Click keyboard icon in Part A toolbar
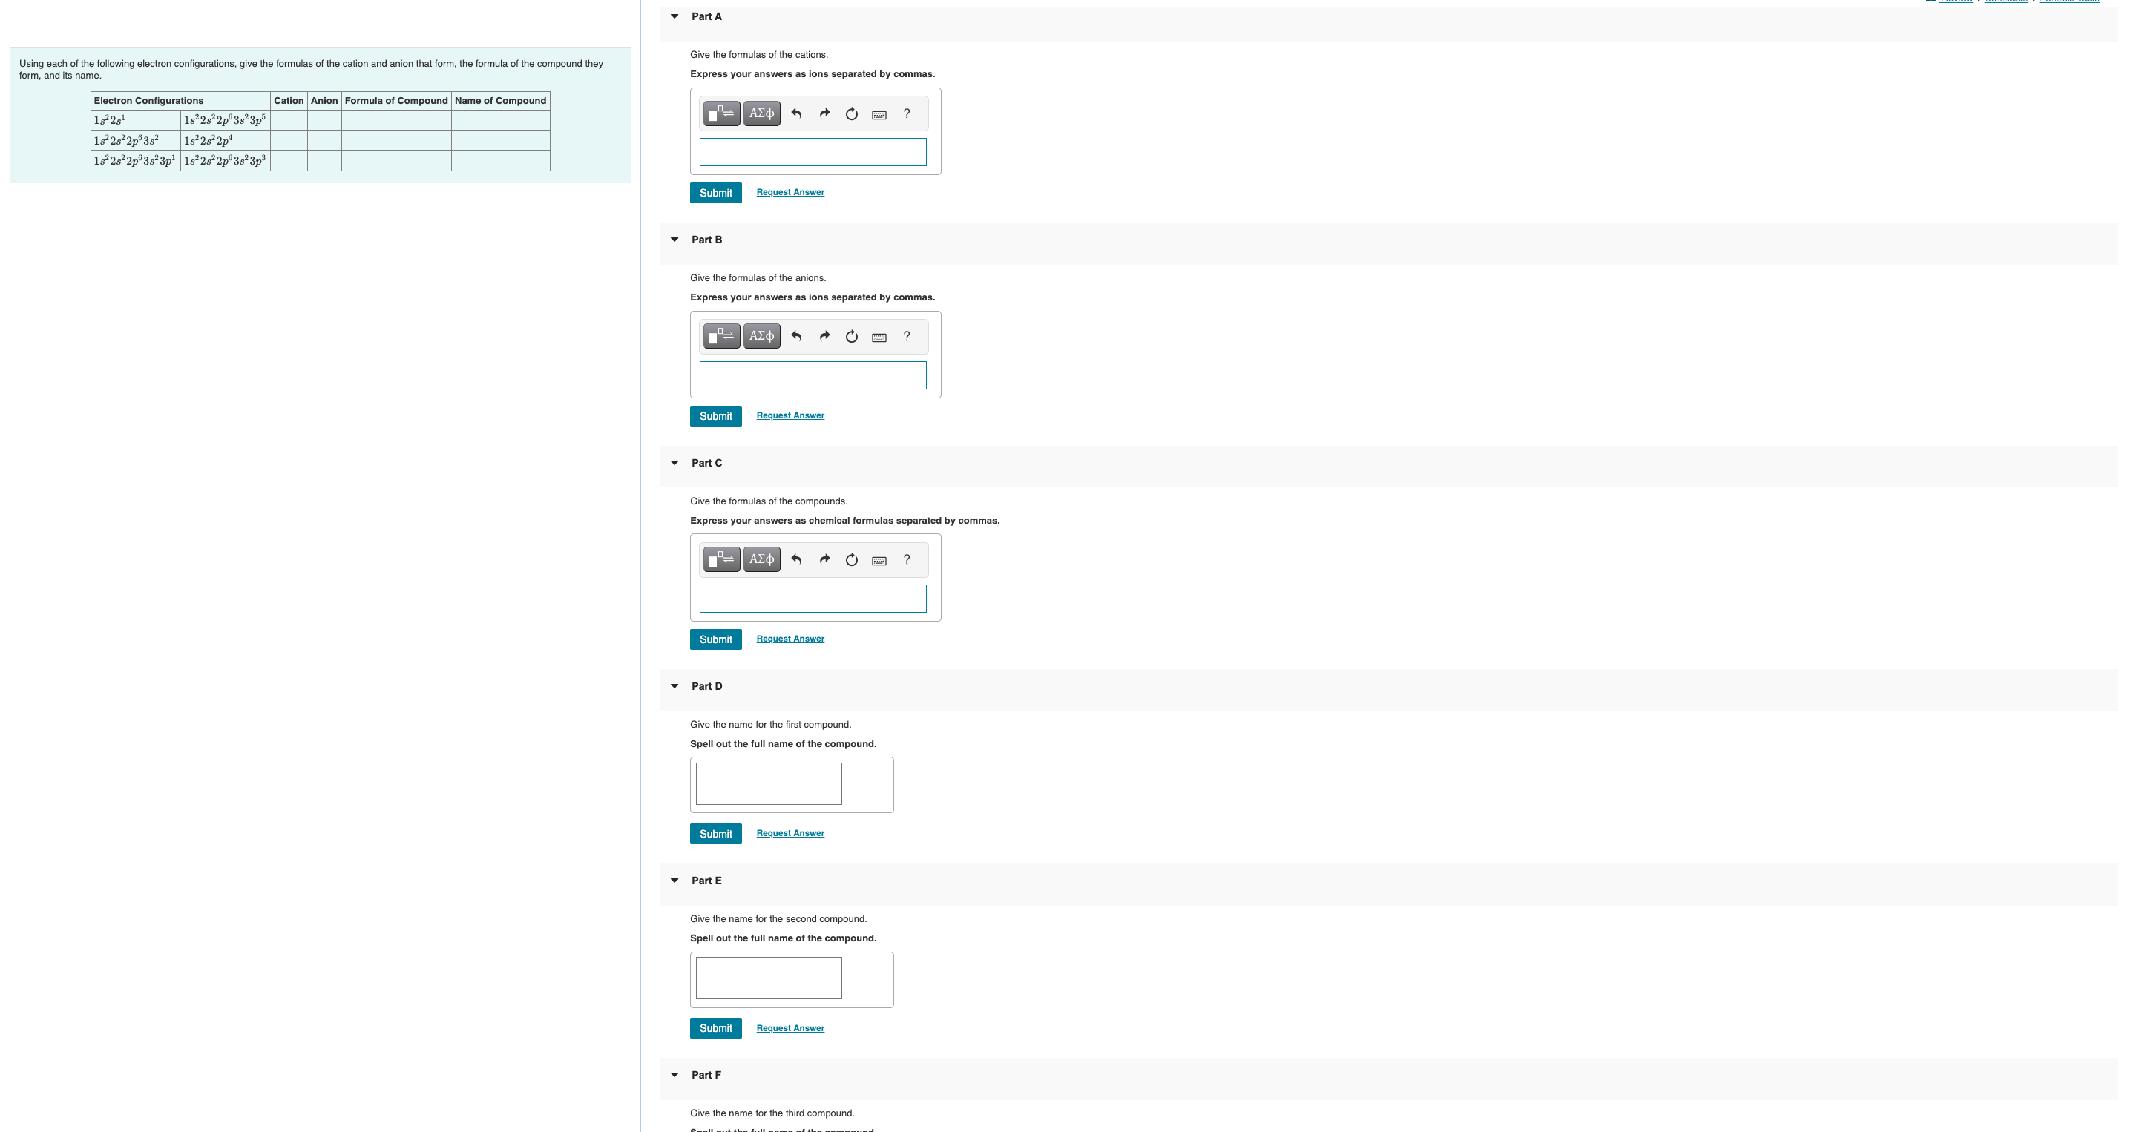This screenshot has width=2137, height=1132. coord(879,114)
